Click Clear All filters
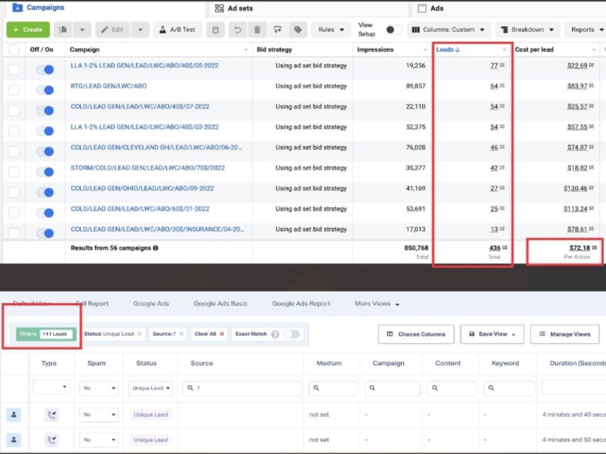The height and width of the screenshot is (454, 606). 209,334
